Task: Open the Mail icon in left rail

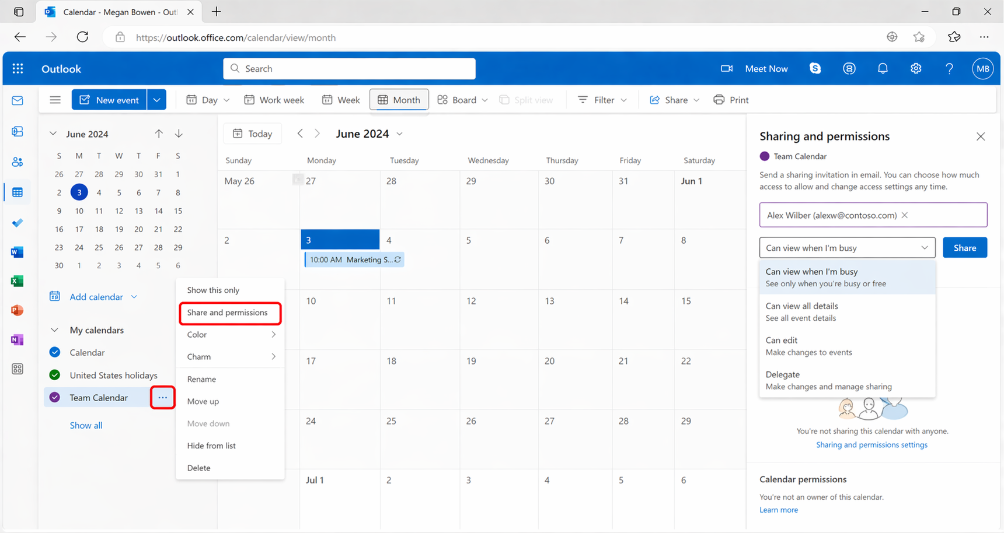Action: coord(18,100)
